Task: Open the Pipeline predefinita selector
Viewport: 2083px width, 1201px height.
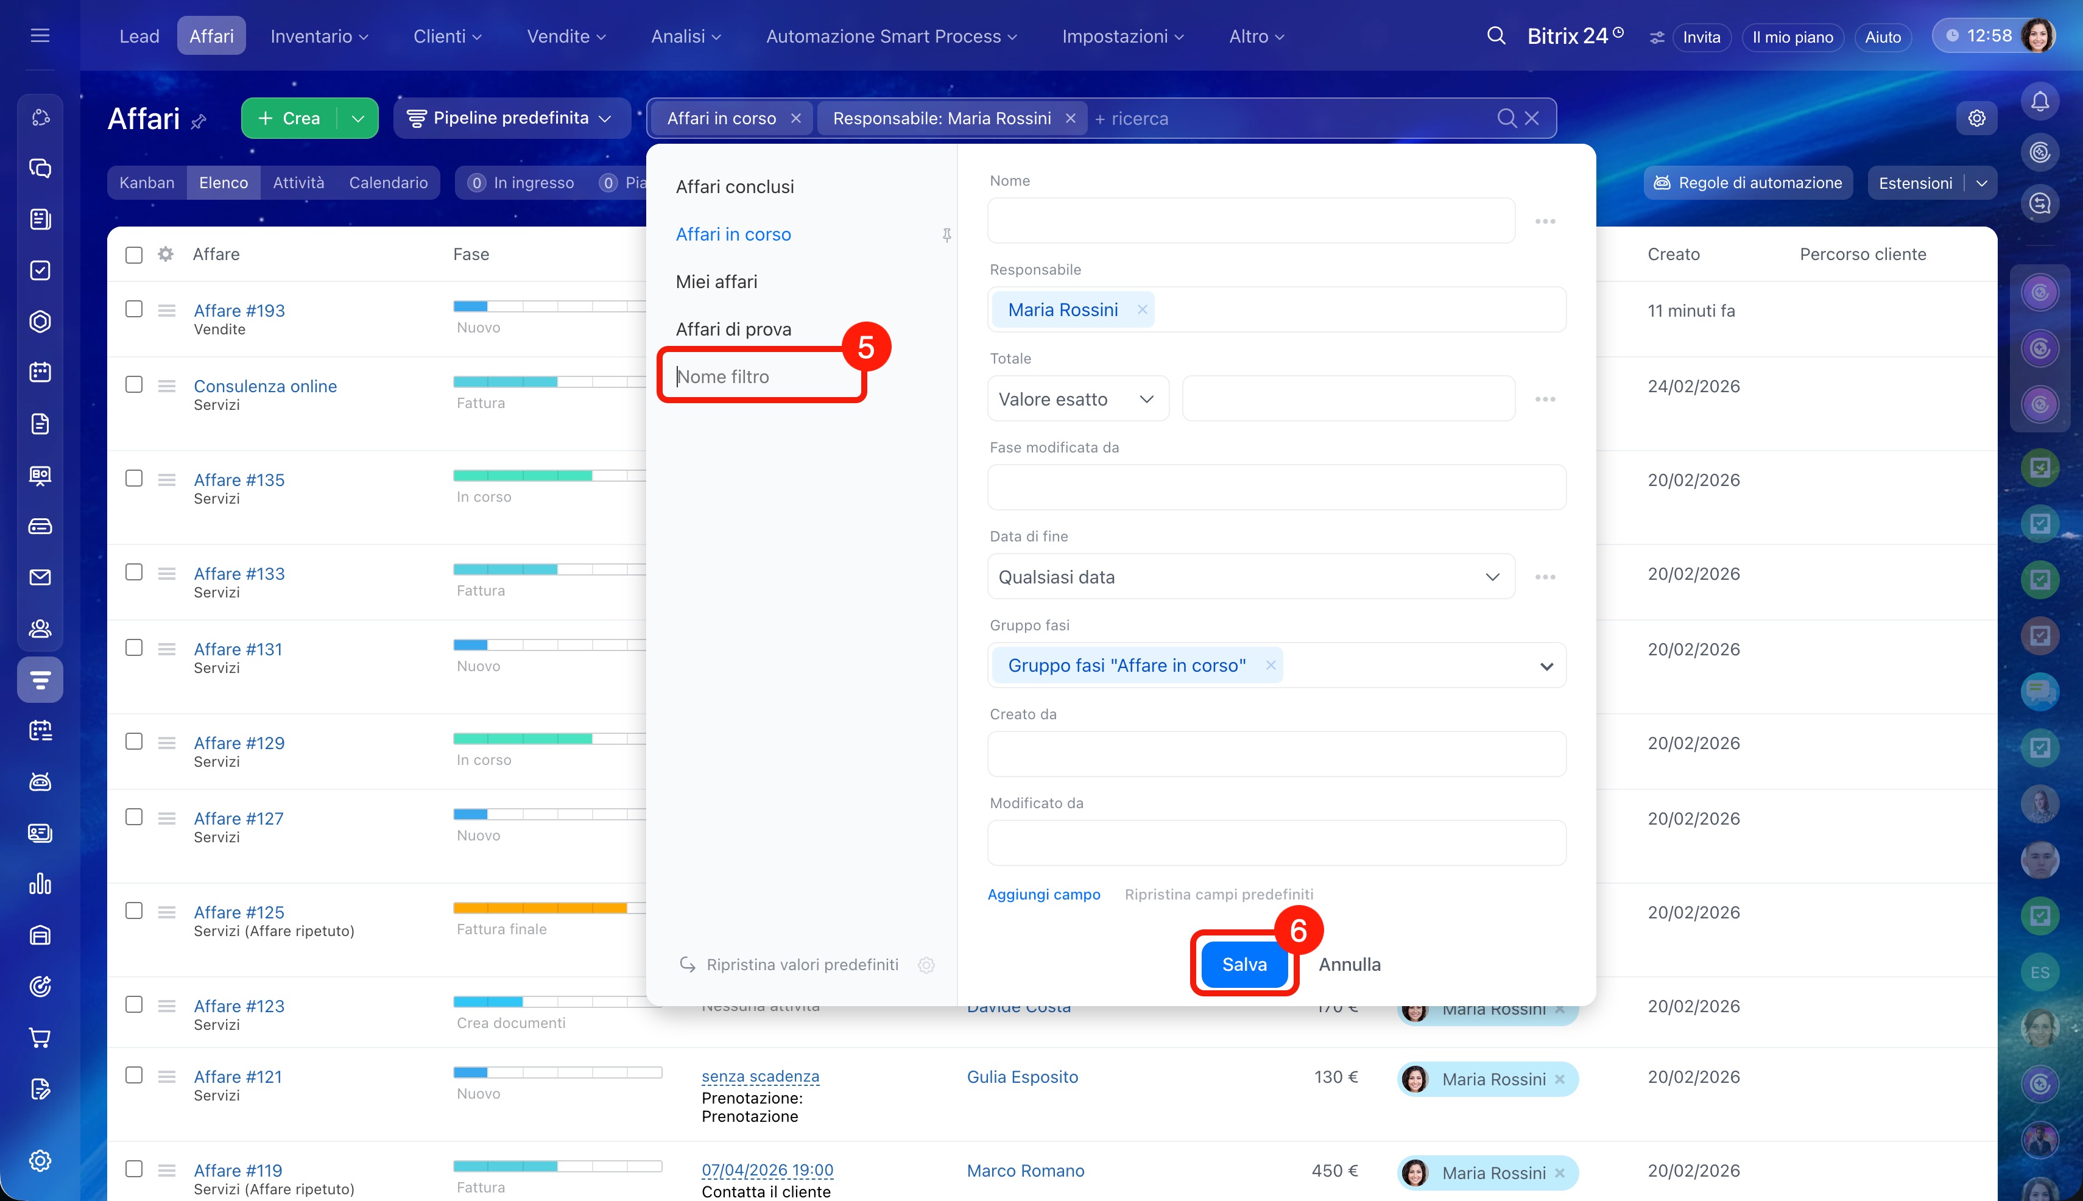Action: [x=512, y=119]
